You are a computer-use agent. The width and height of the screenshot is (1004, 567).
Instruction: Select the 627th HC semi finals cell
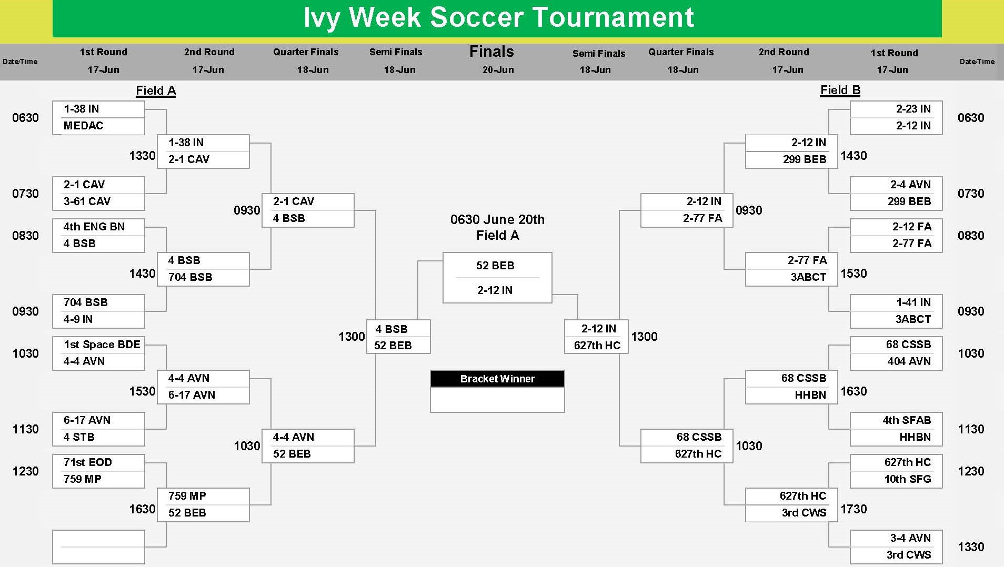click(x=596, y=346)
